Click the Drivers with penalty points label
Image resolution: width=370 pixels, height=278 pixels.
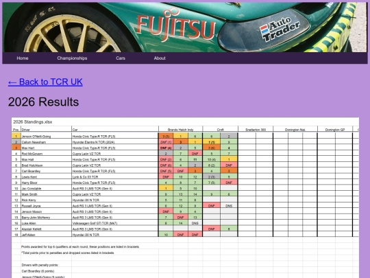(x=40, y=265)
